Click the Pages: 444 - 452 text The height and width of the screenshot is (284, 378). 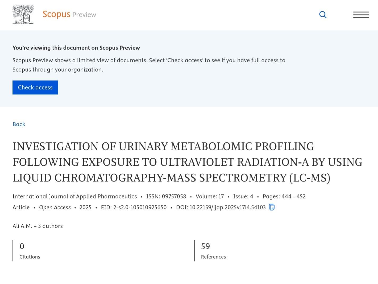(284, 196)
